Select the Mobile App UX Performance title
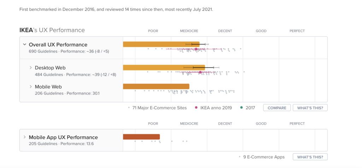The width and height of the screenshot is (362, 168). click(x=63, y=137)
